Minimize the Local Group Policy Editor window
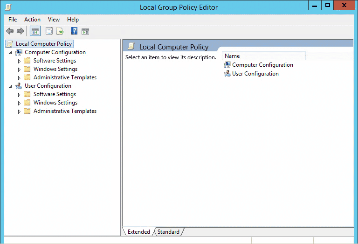This screenshot has height=244, width=358. 315,5
